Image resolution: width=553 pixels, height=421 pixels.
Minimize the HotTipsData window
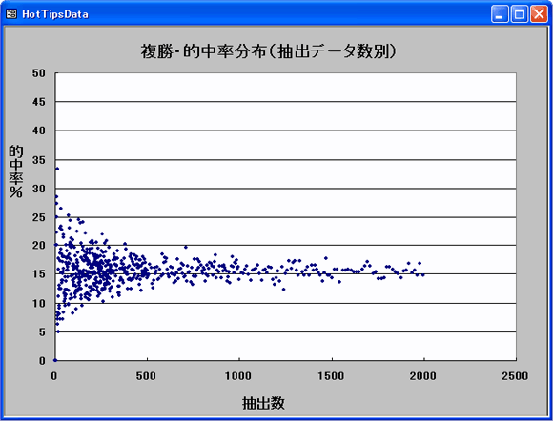[500, 14]
